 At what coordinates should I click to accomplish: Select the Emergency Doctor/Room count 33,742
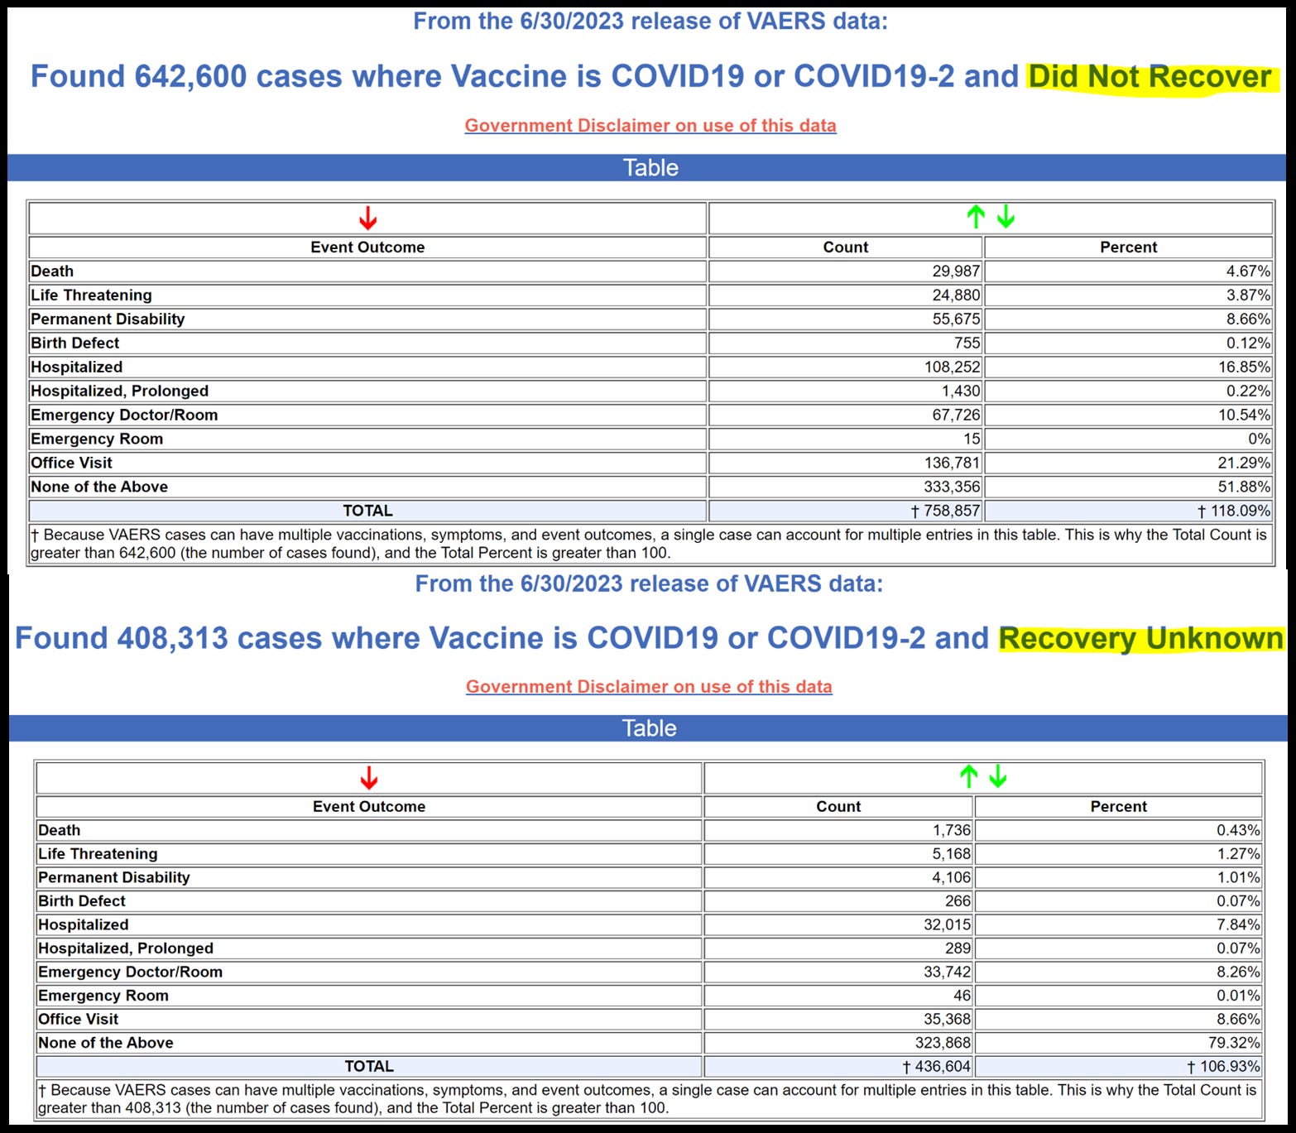[x=948, y=972]
